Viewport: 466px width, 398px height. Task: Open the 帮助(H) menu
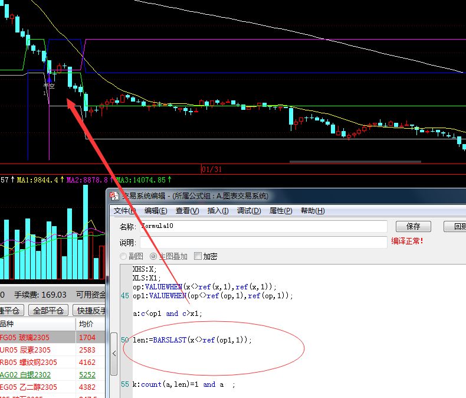click(x=313, y=211)
